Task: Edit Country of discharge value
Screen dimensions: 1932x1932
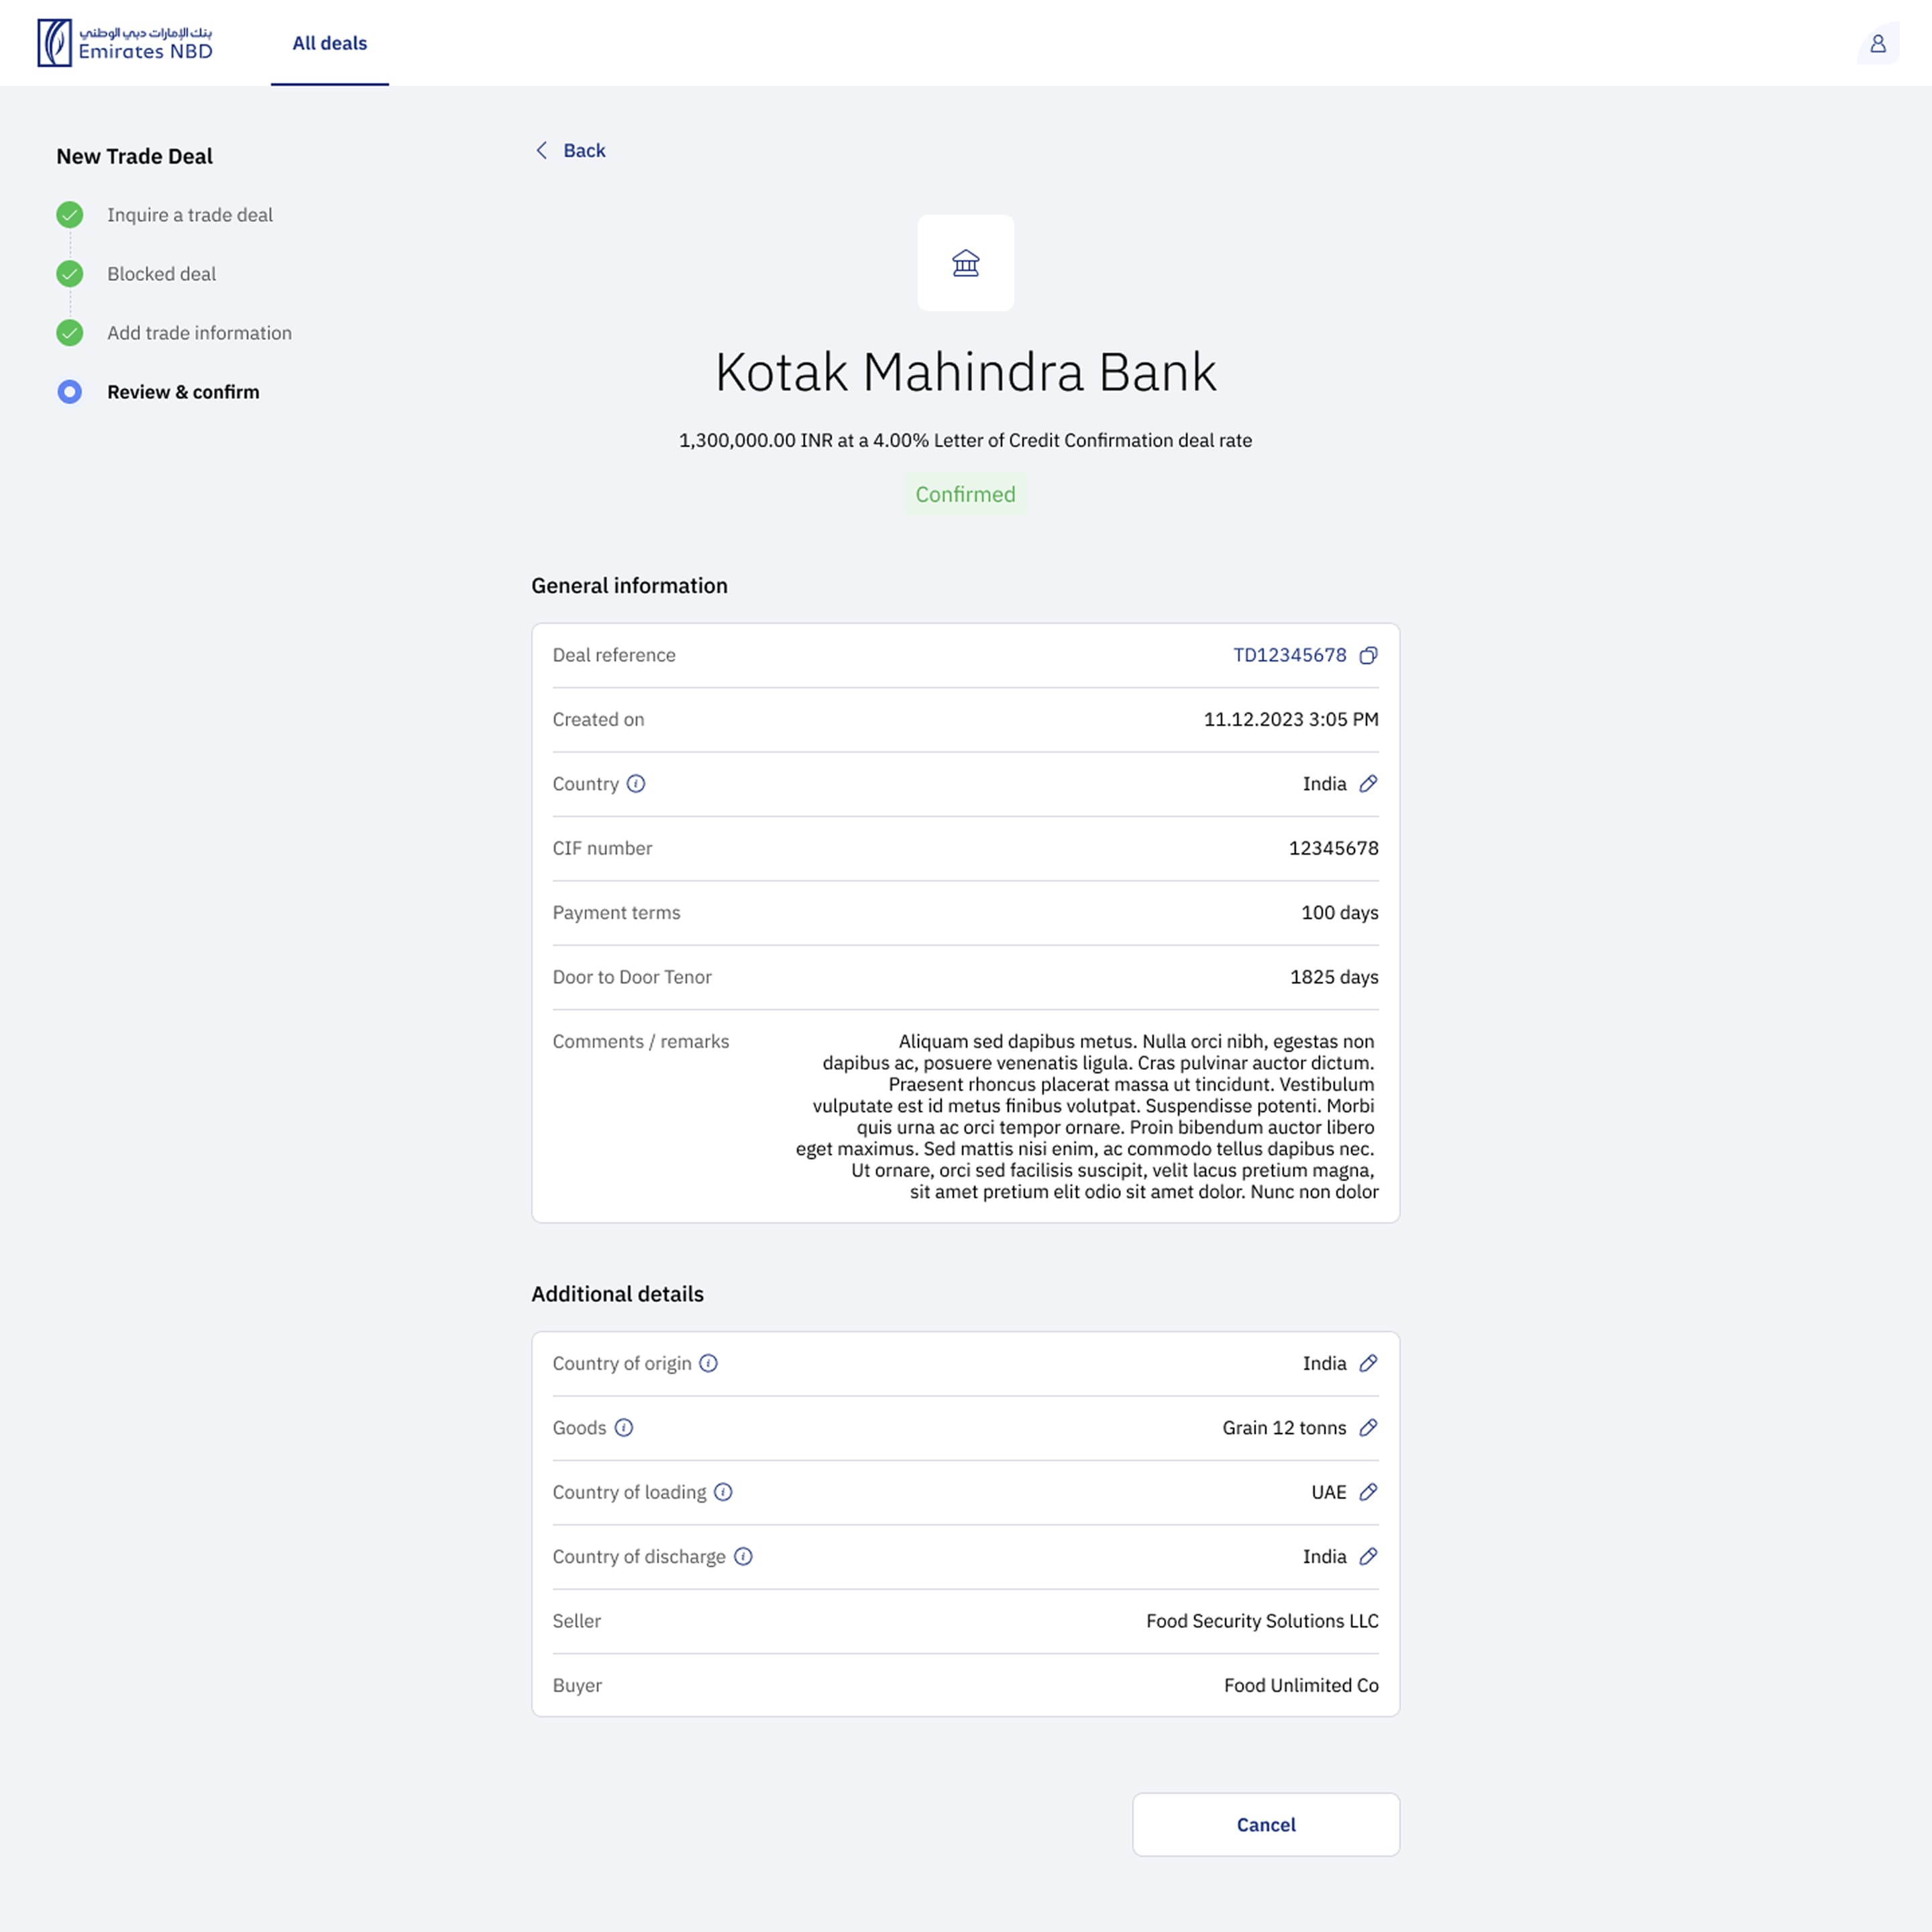Action: click(x=1368, y=1556)
